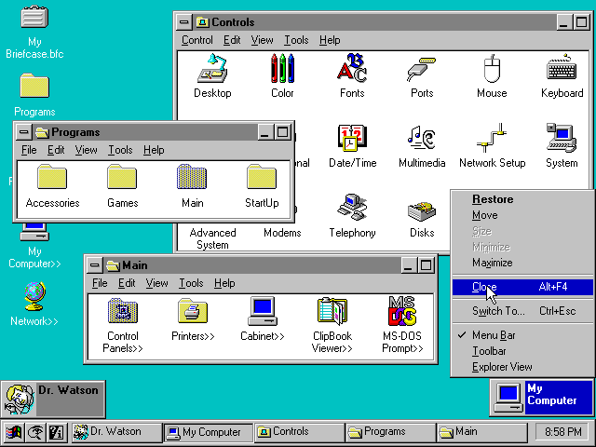
Task: Choose Close Alt+F4 from the menu
Action: coord(522,287)
